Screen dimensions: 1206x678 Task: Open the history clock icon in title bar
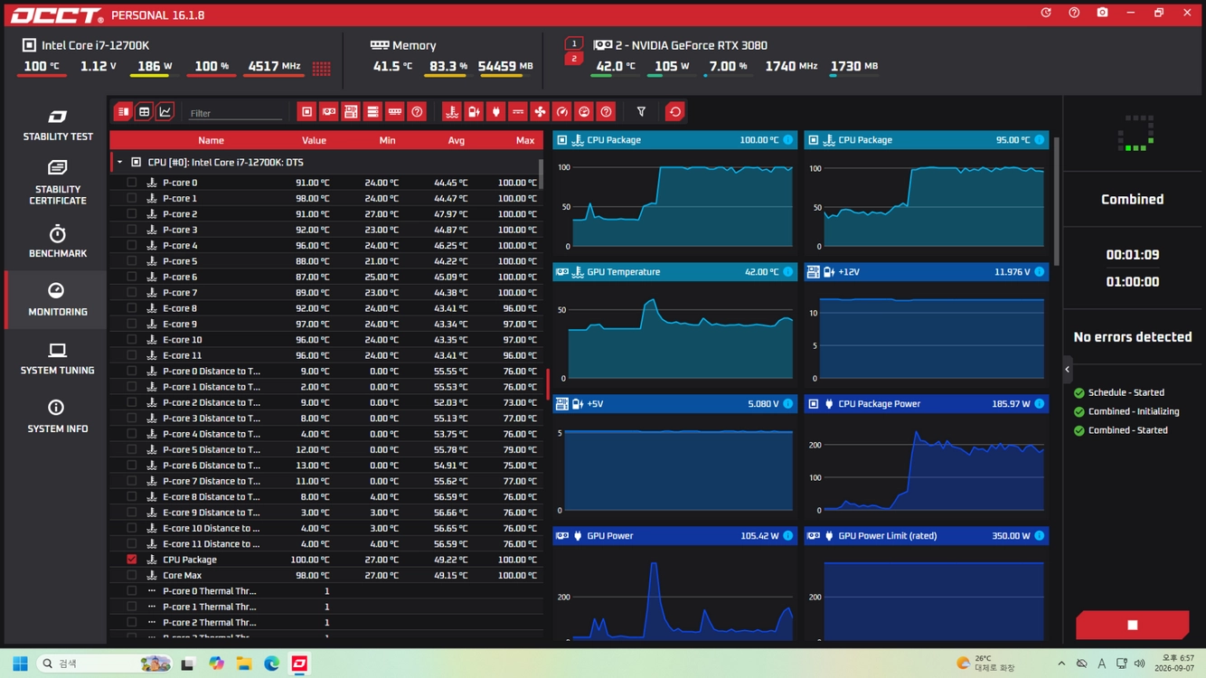(x=1046, y=13)
